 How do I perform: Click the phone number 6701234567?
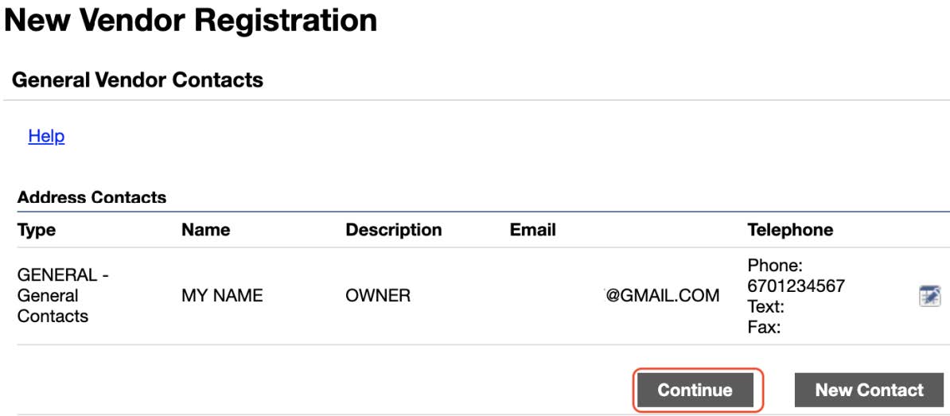tap(796, 286)
